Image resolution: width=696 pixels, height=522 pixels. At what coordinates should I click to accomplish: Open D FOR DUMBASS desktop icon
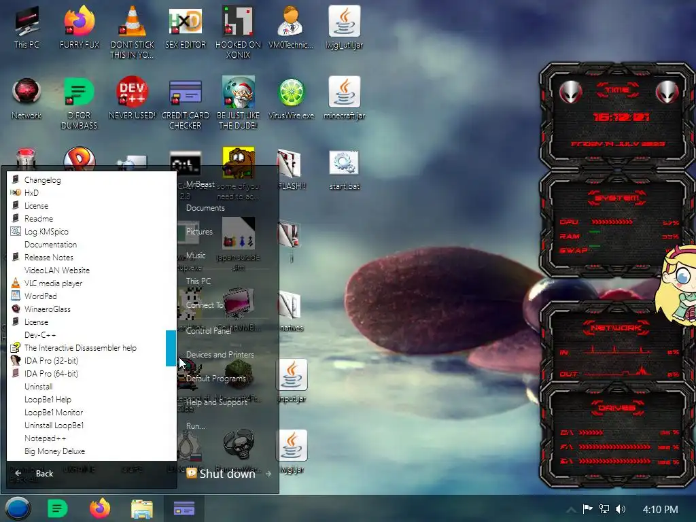tap(80, 103)
